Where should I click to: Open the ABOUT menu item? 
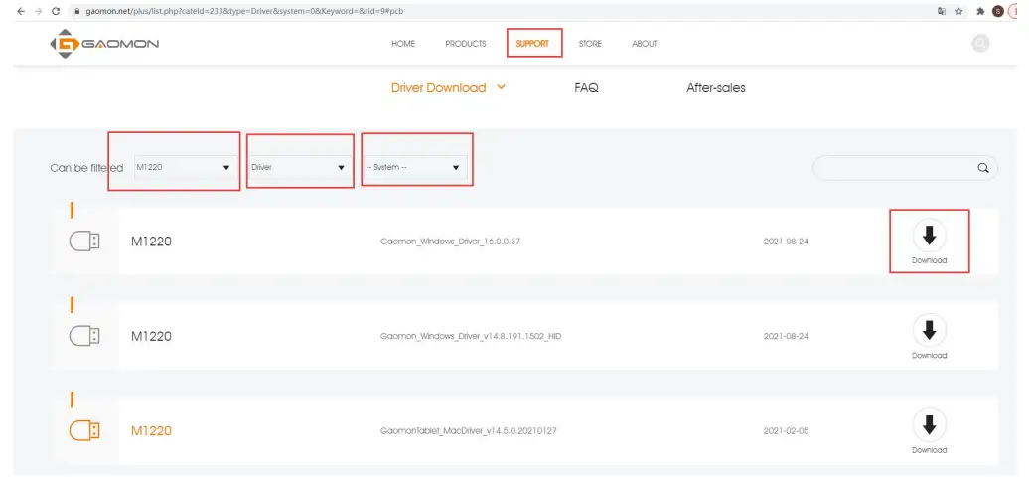pyautogui.click(x=645, y=44)
